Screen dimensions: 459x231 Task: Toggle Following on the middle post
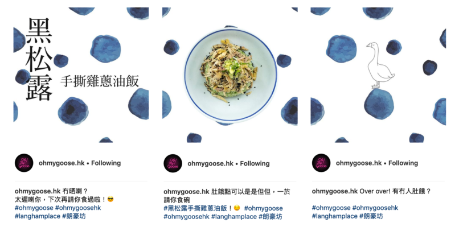(255, 163)
